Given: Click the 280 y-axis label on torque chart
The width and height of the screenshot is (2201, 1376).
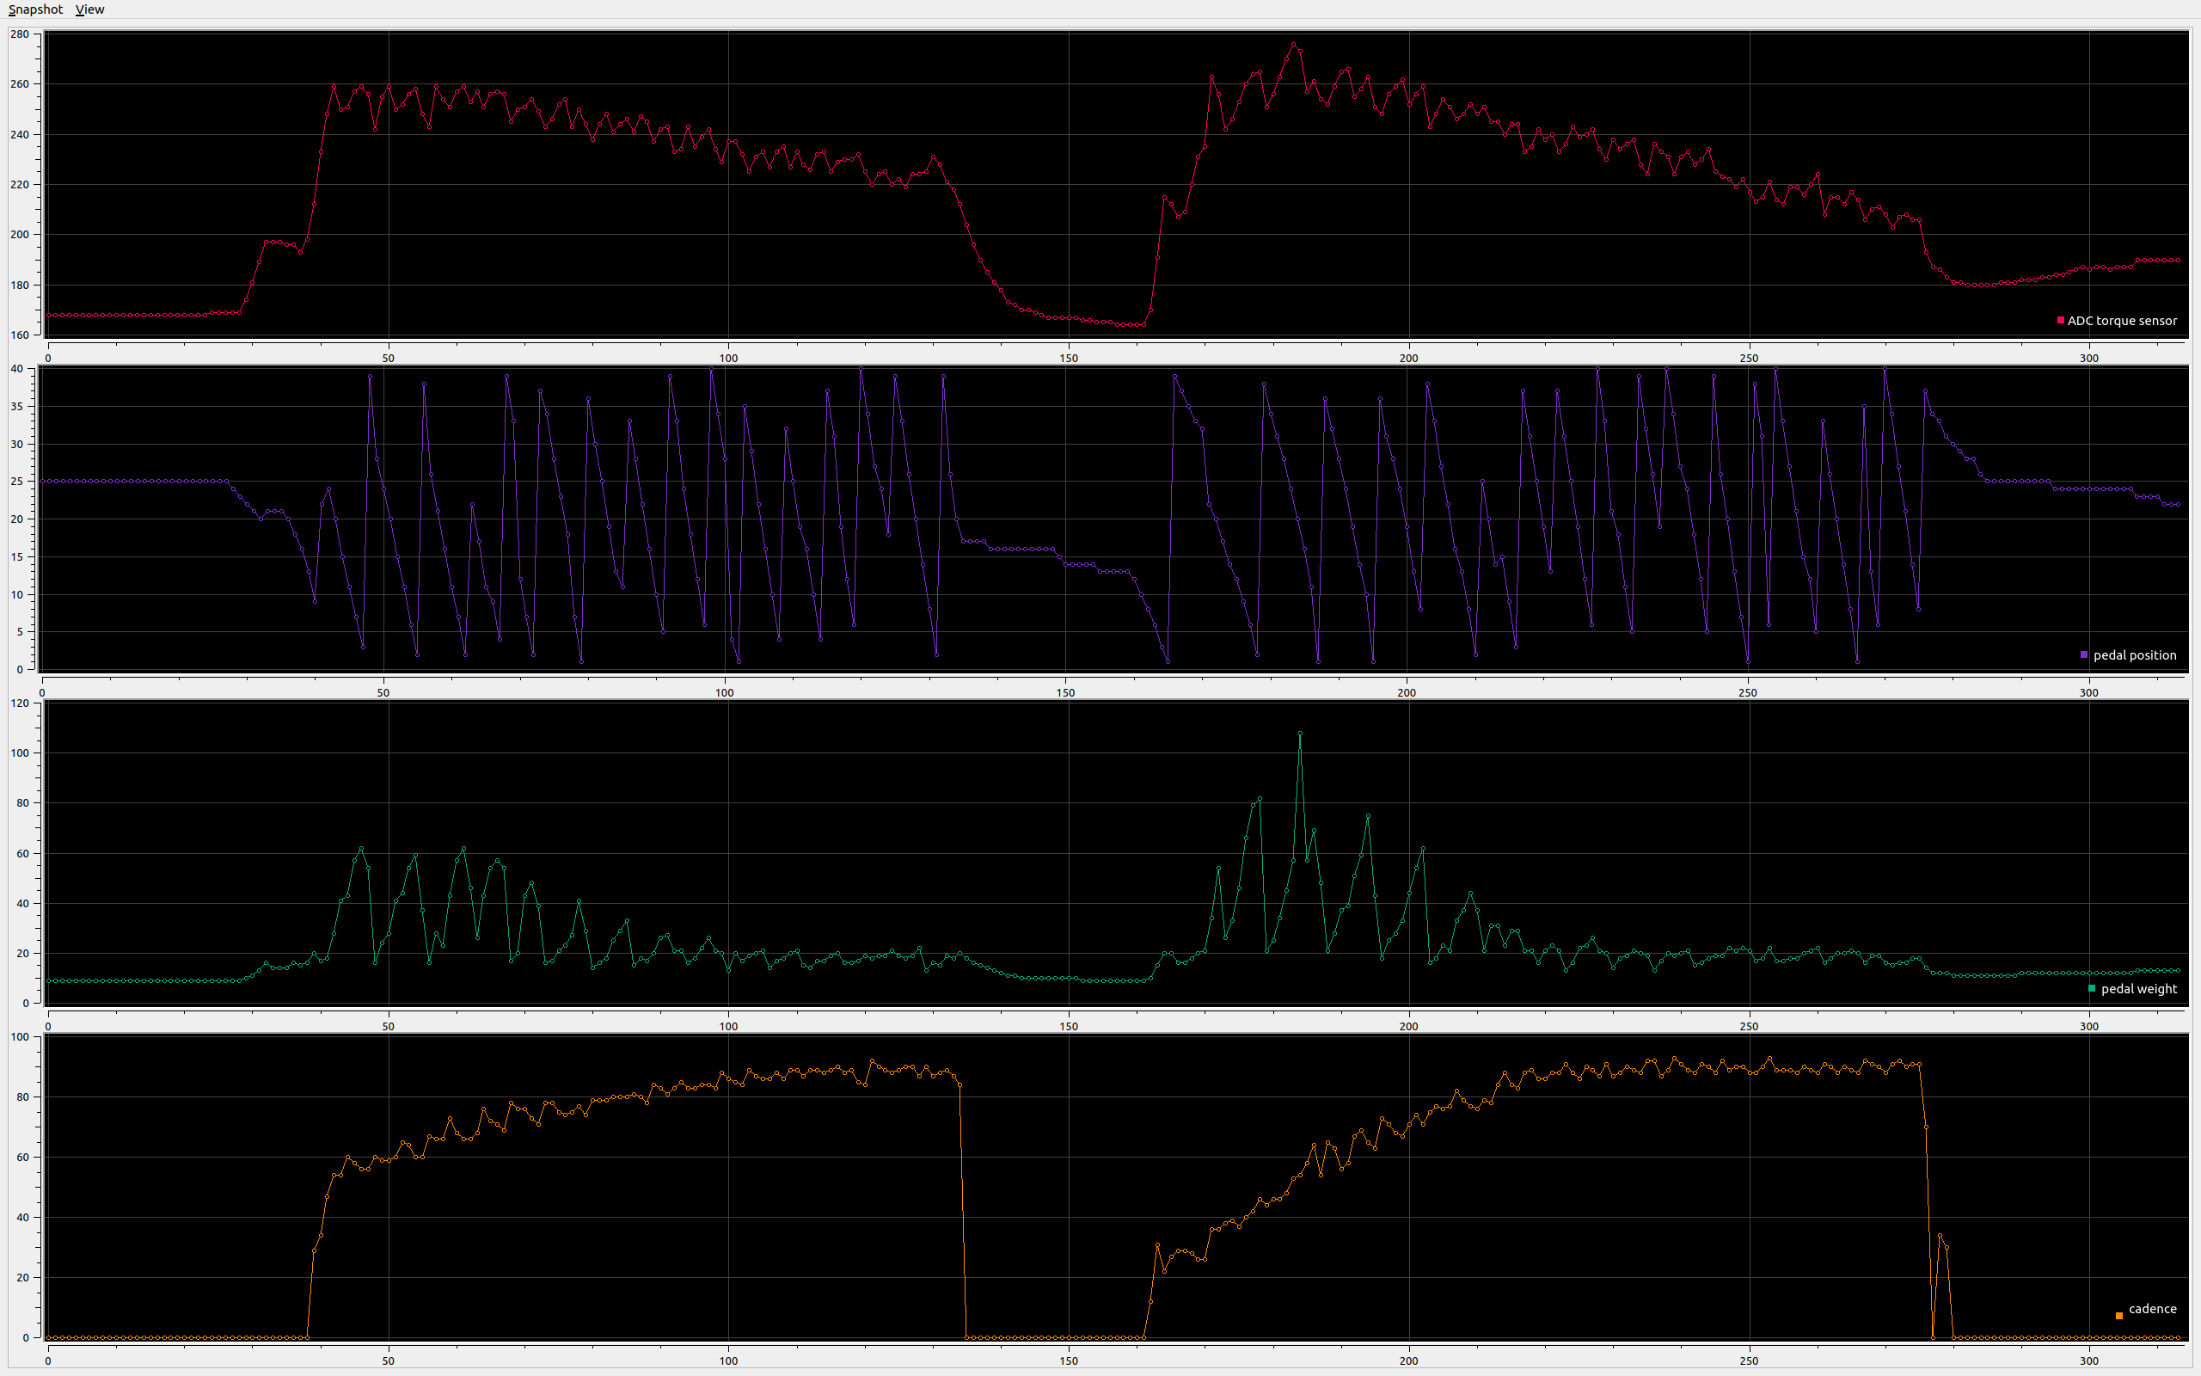Looking at the screenshot, I should [x=20, y=34].
